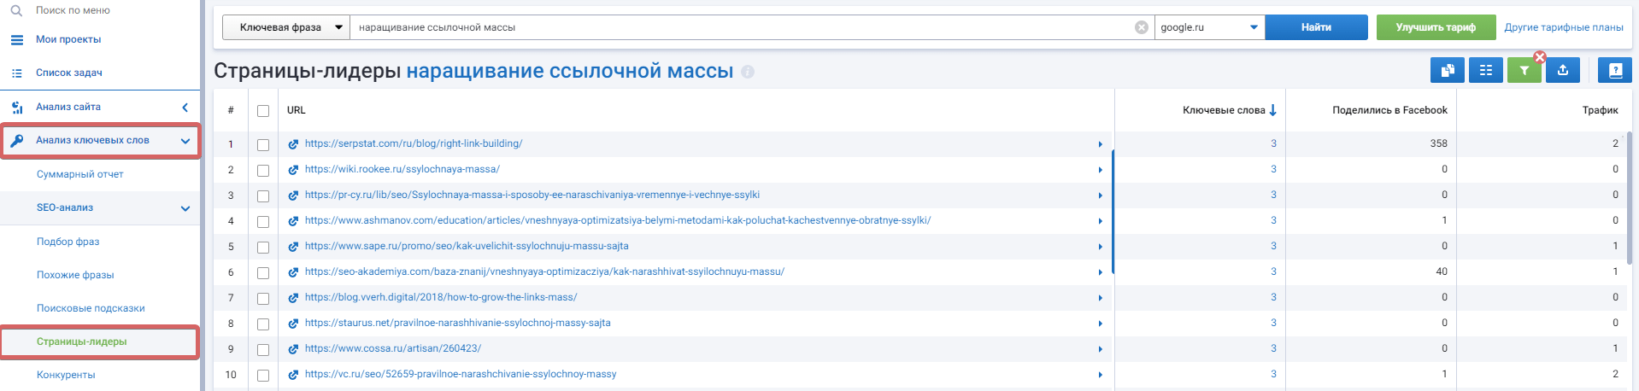Viewport: 1639px width, 391px height.
Task: Click the blue Найти button
Action: (1316, 27)
